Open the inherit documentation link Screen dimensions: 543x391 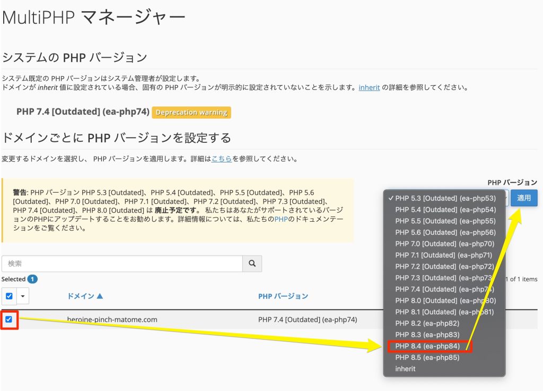pos(369,88)
